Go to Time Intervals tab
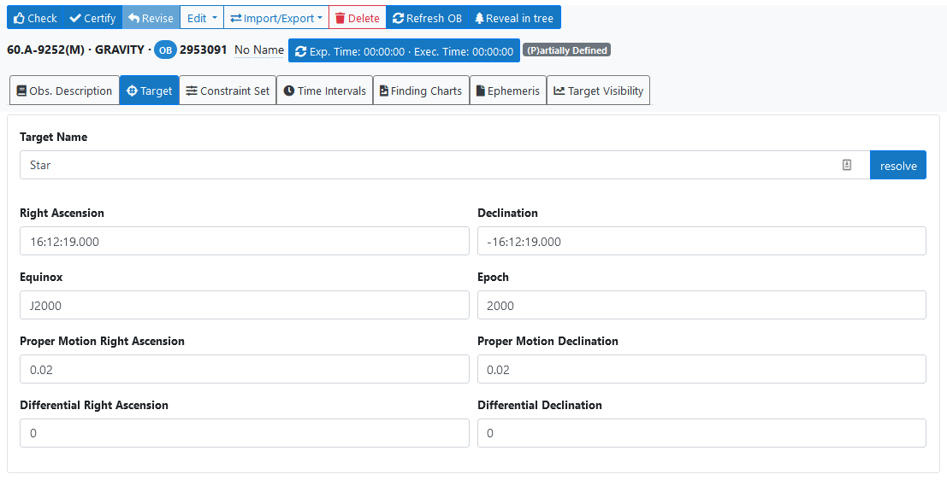Viewport: 947px width, 486px height. (324, 91)
